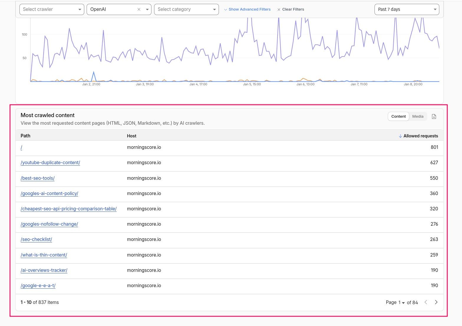This screenshot has height=326, width=462.
Task: Expand the OpenAI operator dropdown arrow
Action: pos(147,9)
